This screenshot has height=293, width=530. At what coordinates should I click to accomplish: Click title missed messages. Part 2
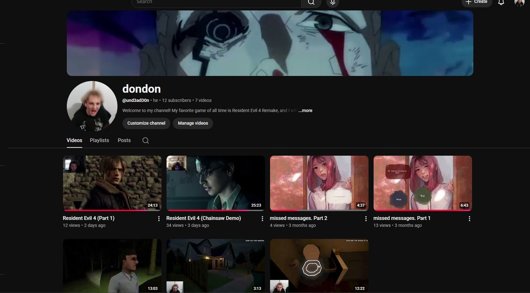pos(299,218)
